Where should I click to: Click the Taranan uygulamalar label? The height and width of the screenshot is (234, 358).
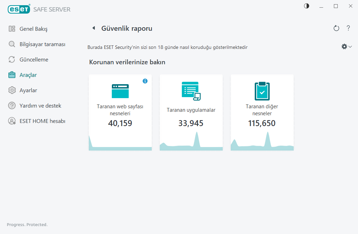191,110
